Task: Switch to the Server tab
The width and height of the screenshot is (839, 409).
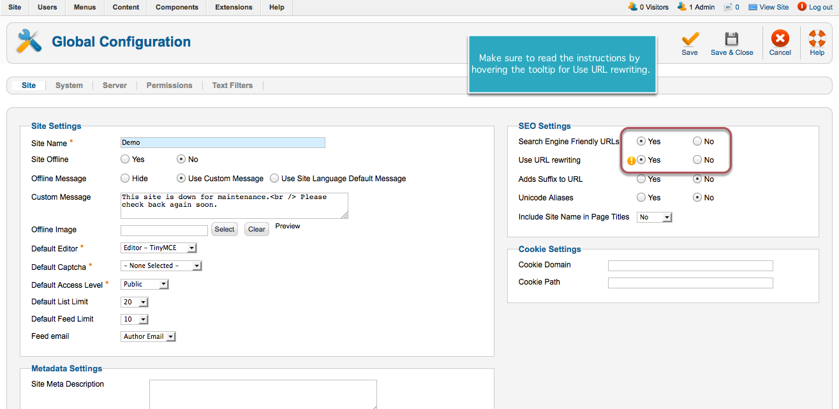Action: [115, 85]
